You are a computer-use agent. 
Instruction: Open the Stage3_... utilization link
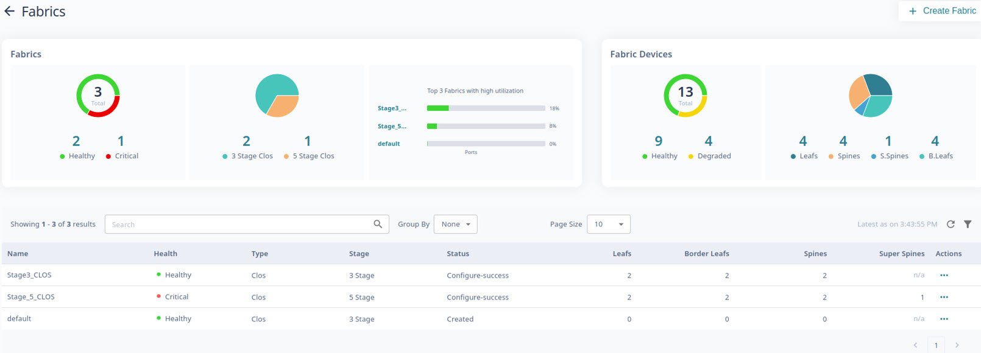(x=392, y=108)
